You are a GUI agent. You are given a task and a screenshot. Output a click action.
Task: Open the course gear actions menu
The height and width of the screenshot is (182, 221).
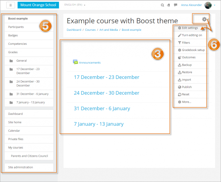(204, 19)
